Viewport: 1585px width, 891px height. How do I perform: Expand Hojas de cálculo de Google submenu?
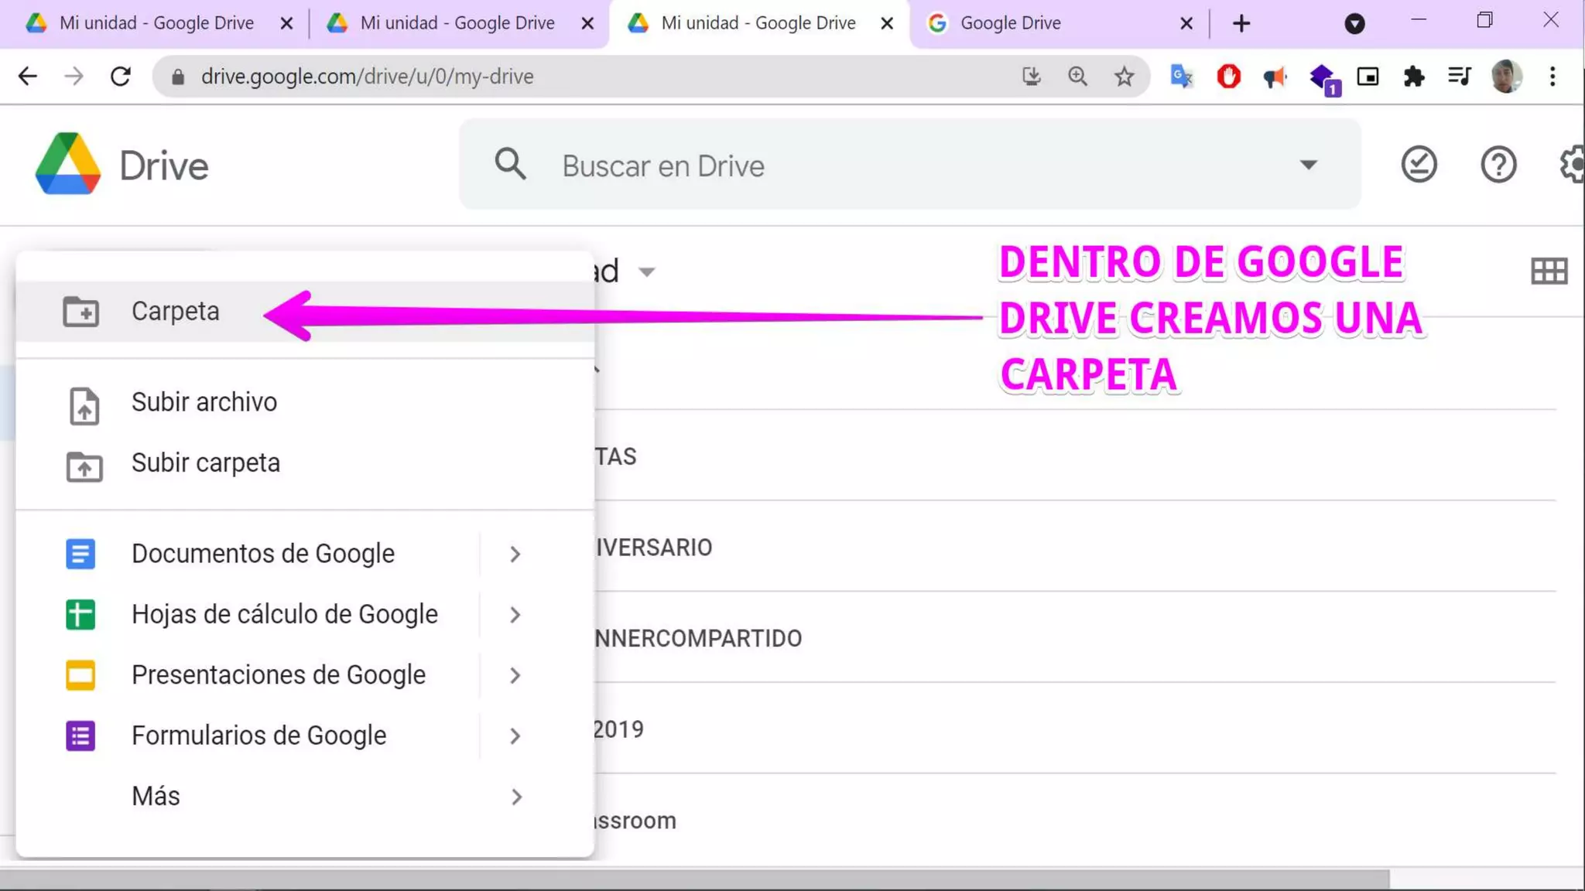(x=515, y=615)
